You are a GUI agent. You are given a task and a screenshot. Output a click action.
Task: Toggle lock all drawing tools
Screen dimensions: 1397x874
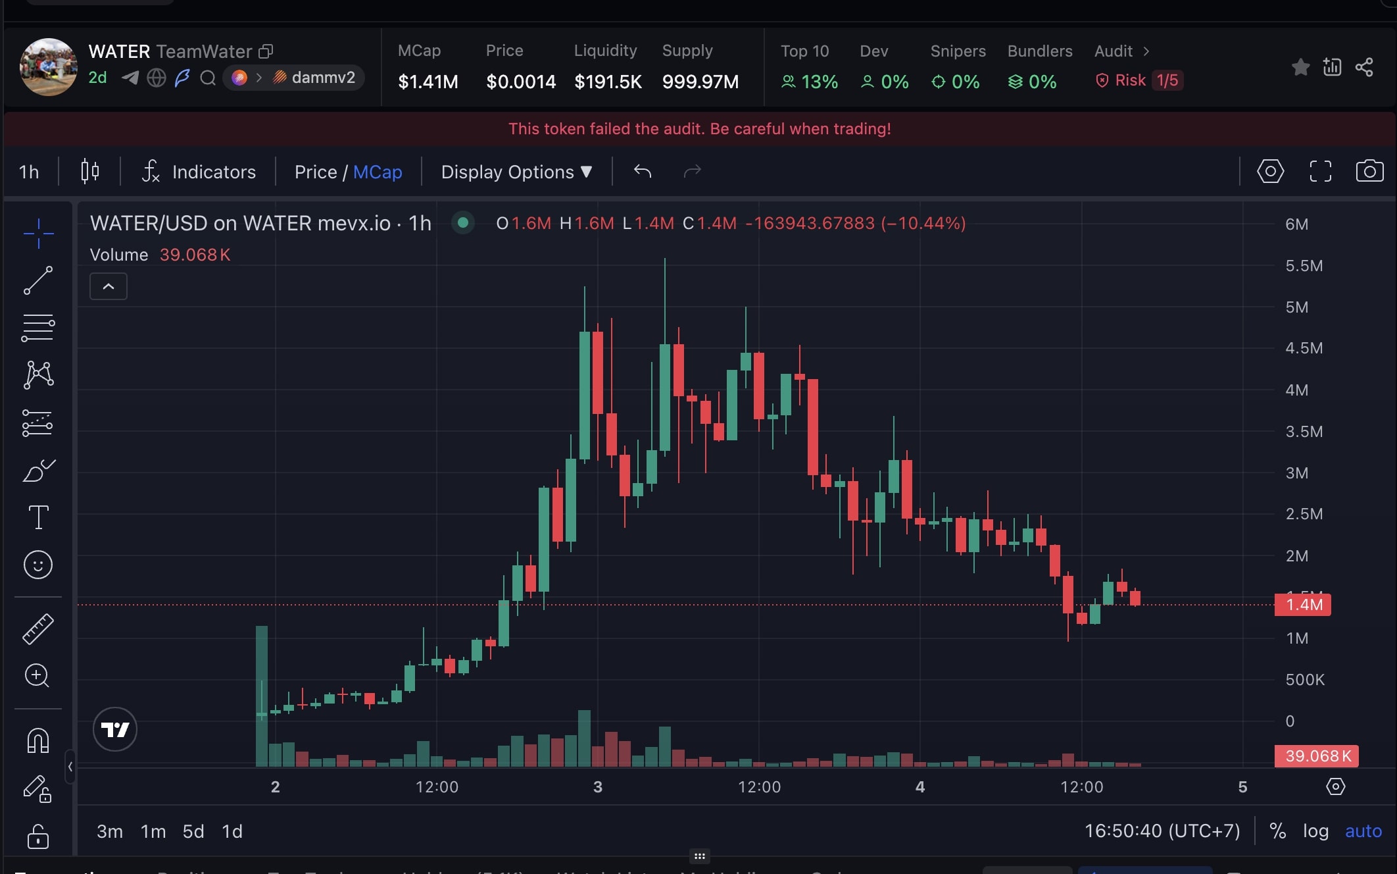coord(37,836)
